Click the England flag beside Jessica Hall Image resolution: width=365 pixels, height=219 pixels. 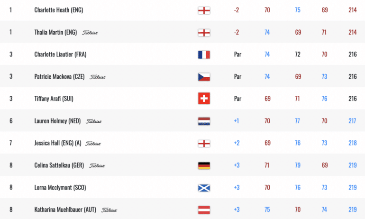[x=204, y=144]
